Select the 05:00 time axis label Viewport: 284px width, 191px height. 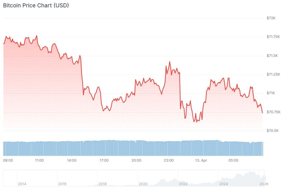[x=233, y=160]
